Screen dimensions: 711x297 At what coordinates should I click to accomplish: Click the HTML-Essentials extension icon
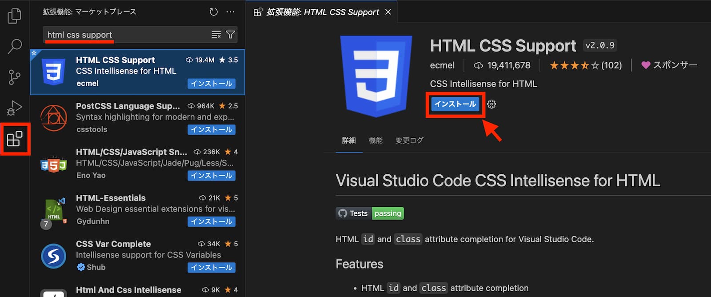[54, 211]
